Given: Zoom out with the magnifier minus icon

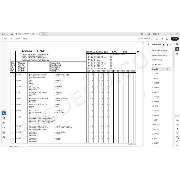Looking at the screenshot, I should point(177,146).
